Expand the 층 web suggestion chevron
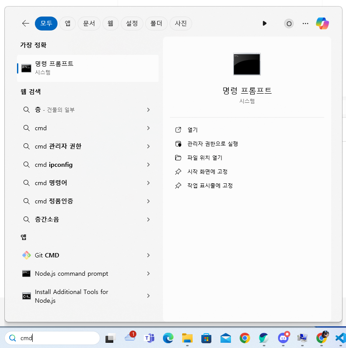 tap(148, 110)
